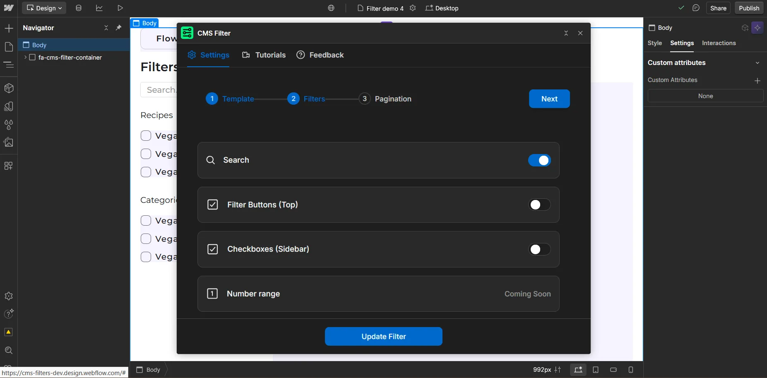767x378 pixels.
Task: Switch to the CMS Filter Settings tab
Action: point(208,55)
